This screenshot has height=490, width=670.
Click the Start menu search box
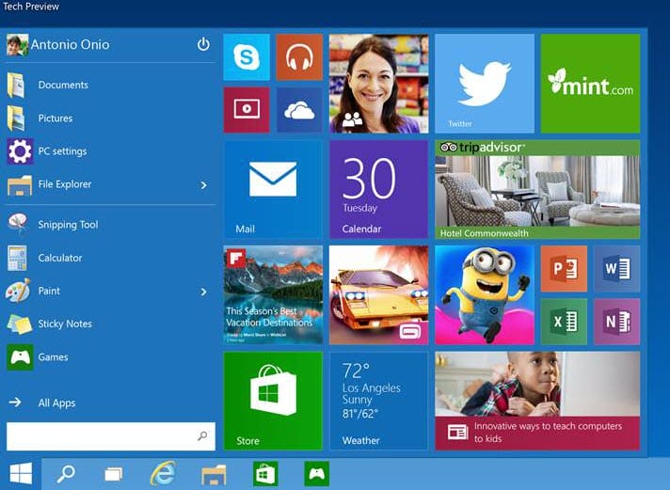click(102, 436)
